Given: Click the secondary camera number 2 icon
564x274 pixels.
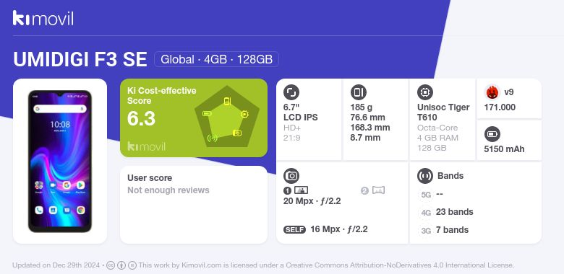Looking at the screenshot, I should pos(372,190).
